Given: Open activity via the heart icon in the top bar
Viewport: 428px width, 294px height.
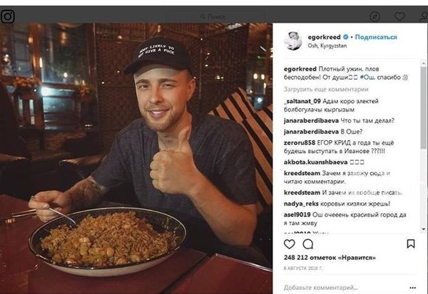Looking at the screenshot, I should tap(399, 16).
